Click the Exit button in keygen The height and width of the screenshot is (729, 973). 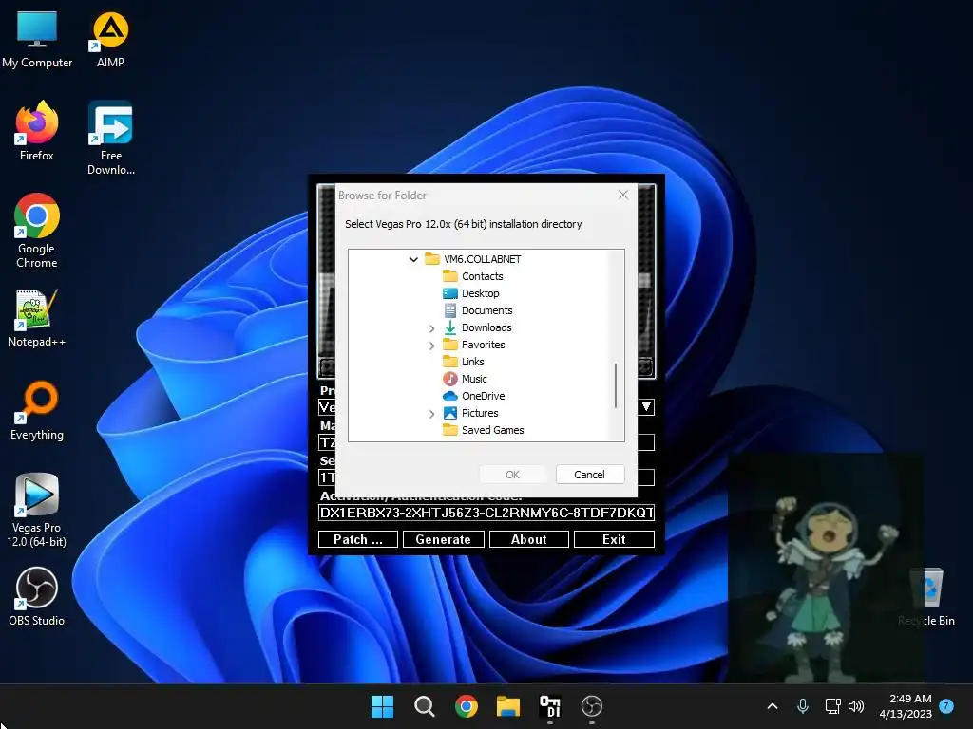tap(615, 539)
